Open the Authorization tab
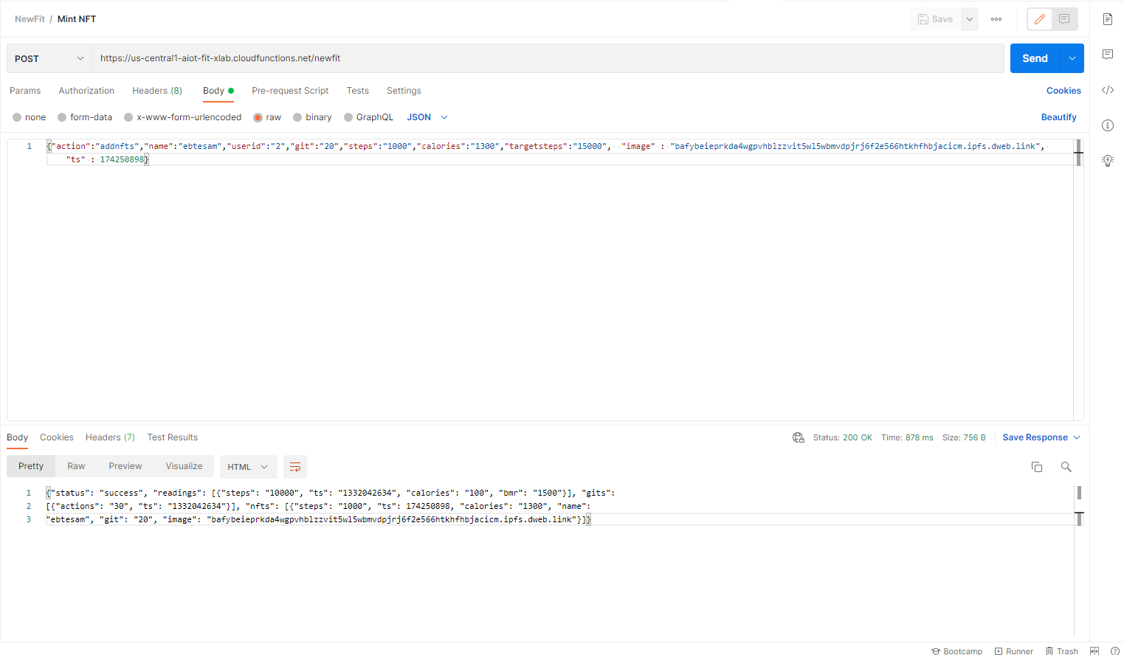The height and width of the screenshot is (655, 1124). [86, 91]
